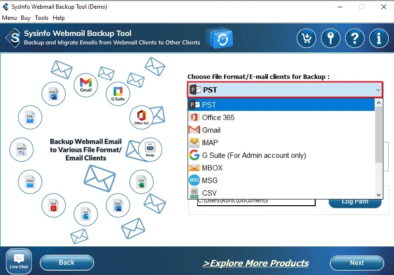Click the Next button
The width and height of the screenshot is (394, 275).
357,263
